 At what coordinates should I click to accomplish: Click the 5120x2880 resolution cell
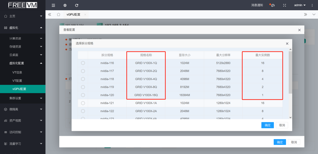(223, 63)
